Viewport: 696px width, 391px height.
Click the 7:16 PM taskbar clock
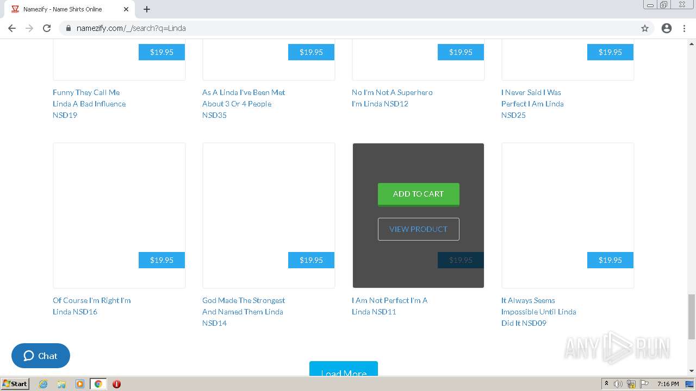(668, 384)
